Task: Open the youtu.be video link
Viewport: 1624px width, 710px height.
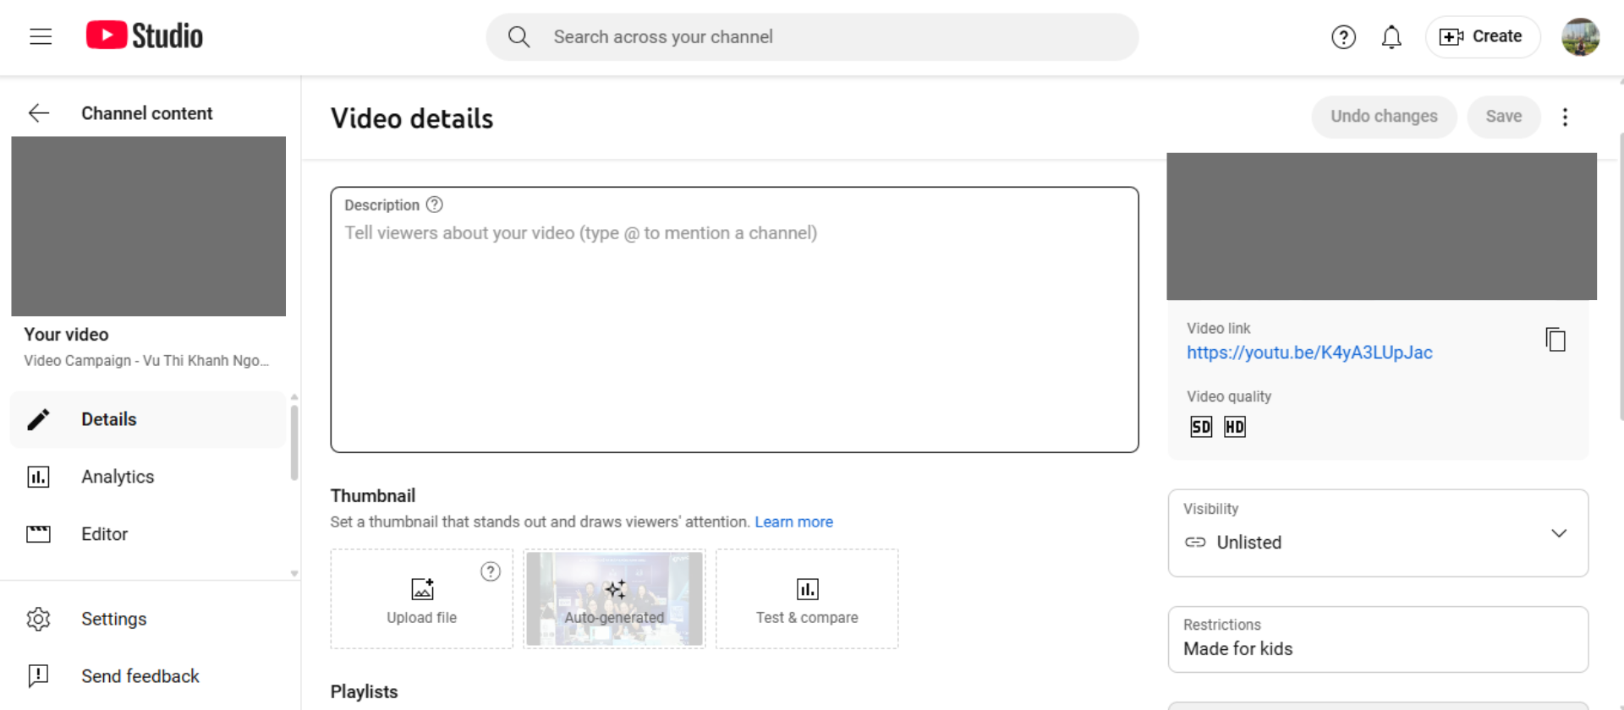Action: coord(1309,352)
